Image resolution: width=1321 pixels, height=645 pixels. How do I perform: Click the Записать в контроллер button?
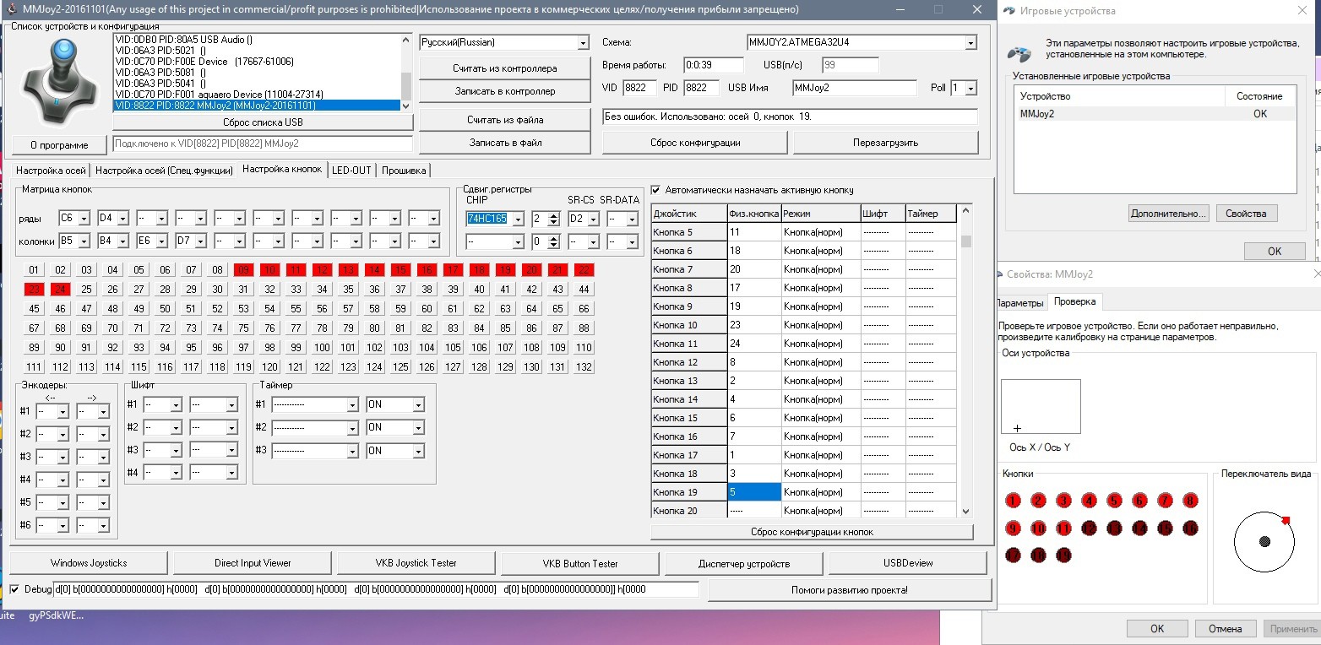tap(505, 91)
